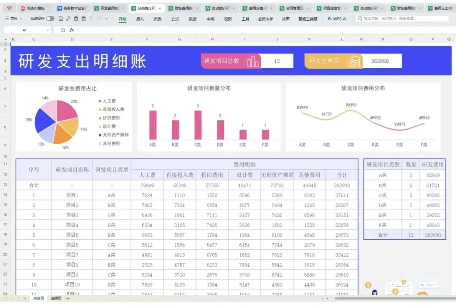The width and height of the screenshot is (456, 305).
Task: Open the 会员专享 ribbon tab
Action: point(266,19)
